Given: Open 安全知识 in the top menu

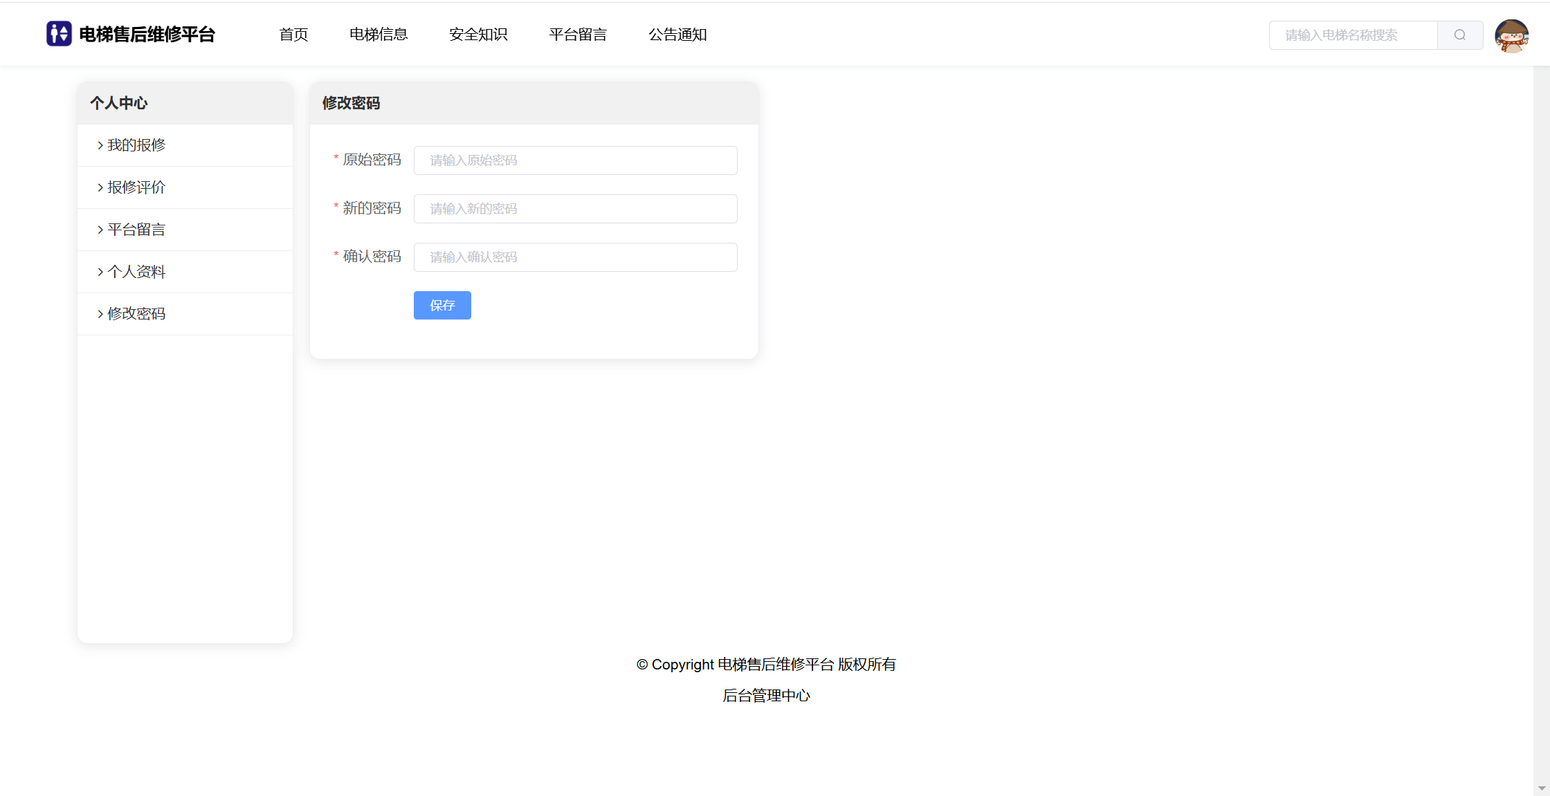Looking at the screenshot, I should 478,35.
